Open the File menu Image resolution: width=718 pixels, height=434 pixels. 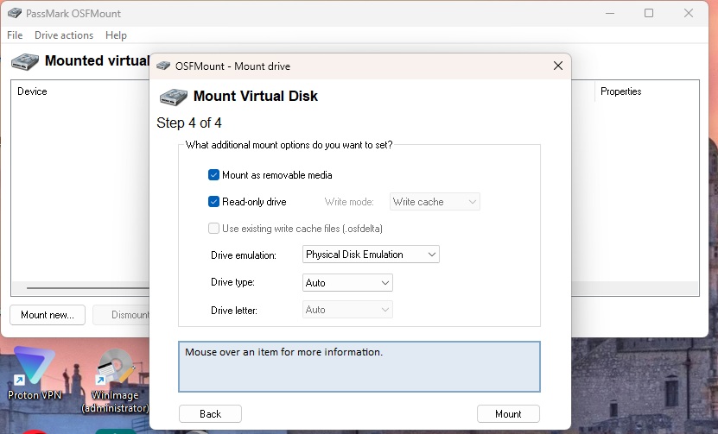(15, 35)
